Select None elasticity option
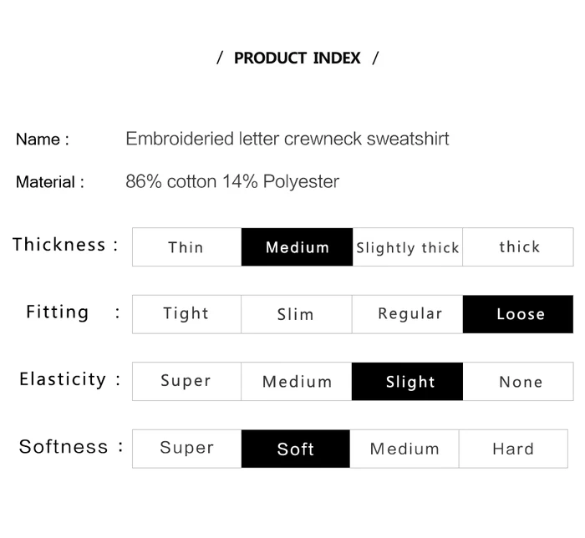This screenshot has width=585, height=538. [520, 382]
